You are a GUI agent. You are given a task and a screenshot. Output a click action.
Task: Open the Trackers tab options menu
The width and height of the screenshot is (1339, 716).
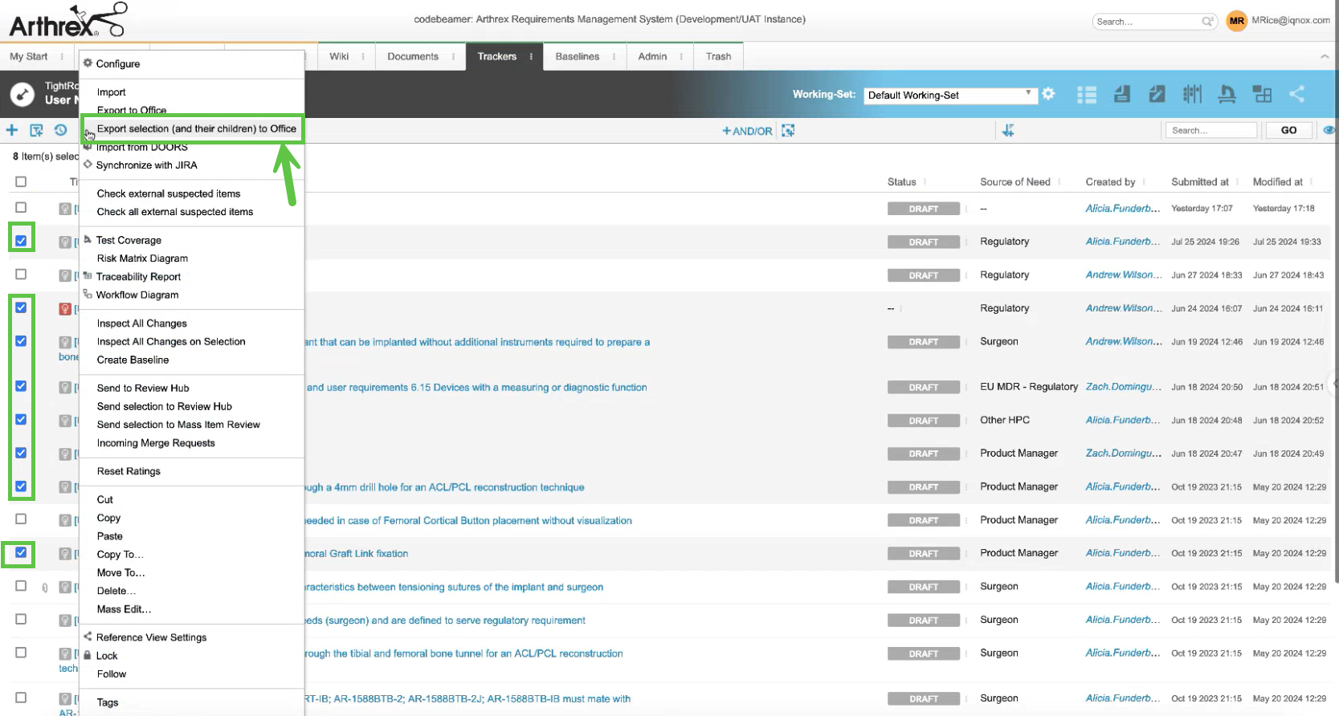tap(531, 57)
